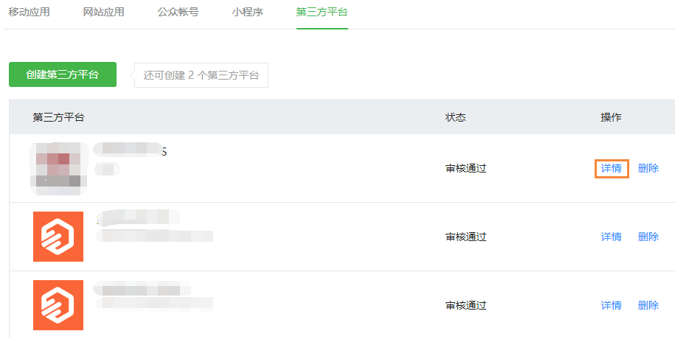Open the 公众帐号 tab

178,12
